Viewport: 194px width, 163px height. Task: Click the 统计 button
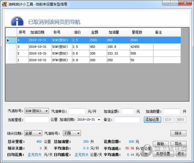pos(178,133)
